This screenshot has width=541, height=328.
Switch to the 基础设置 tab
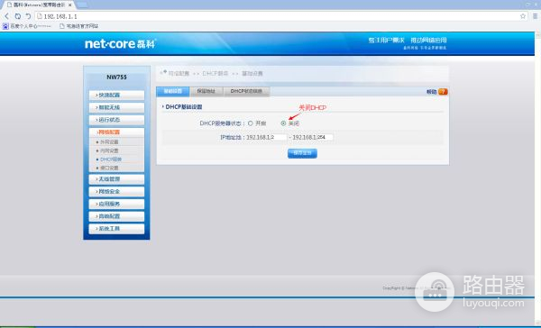pos(173,91)
